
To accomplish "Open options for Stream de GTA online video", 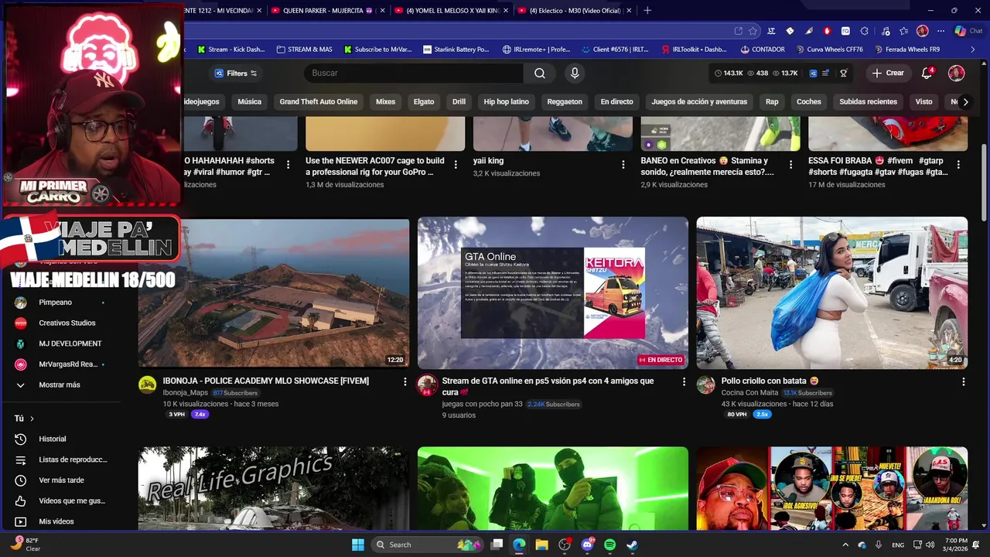I will point(684,381).
